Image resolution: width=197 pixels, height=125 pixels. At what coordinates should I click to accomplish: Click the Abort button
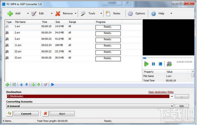pyautogui.click(x=62, y=114)
